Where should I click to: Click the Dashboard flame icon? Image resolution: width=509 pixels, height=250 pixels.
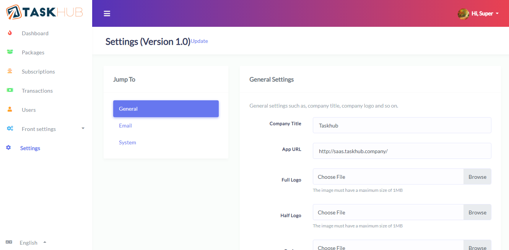coord(10,33)
